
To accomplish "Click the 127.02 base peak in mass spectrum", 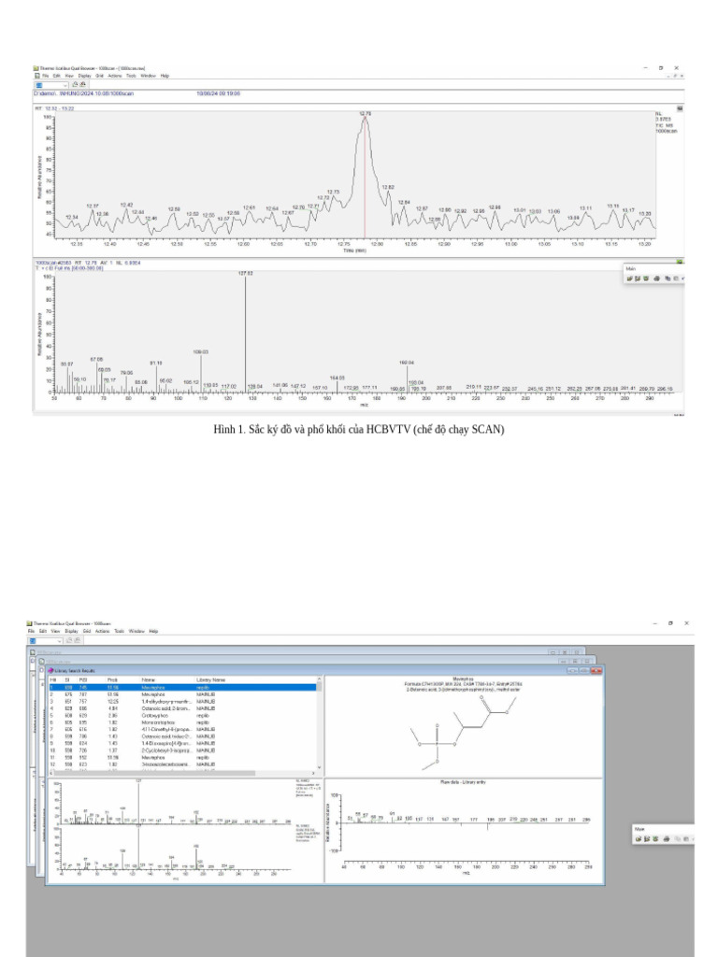I will [x=246, y=333].
